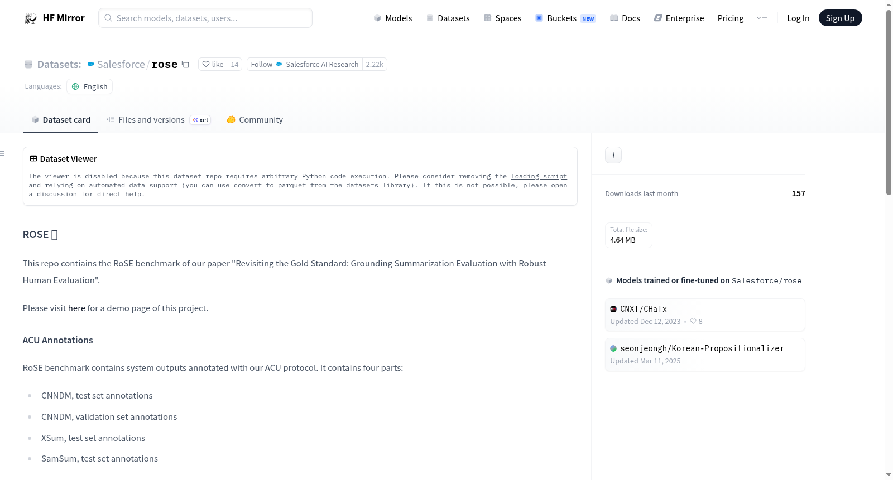Click the CNXT/CHaTx avatar icon
Viewport: 893px width, 480px height.
tap(613, 309)
